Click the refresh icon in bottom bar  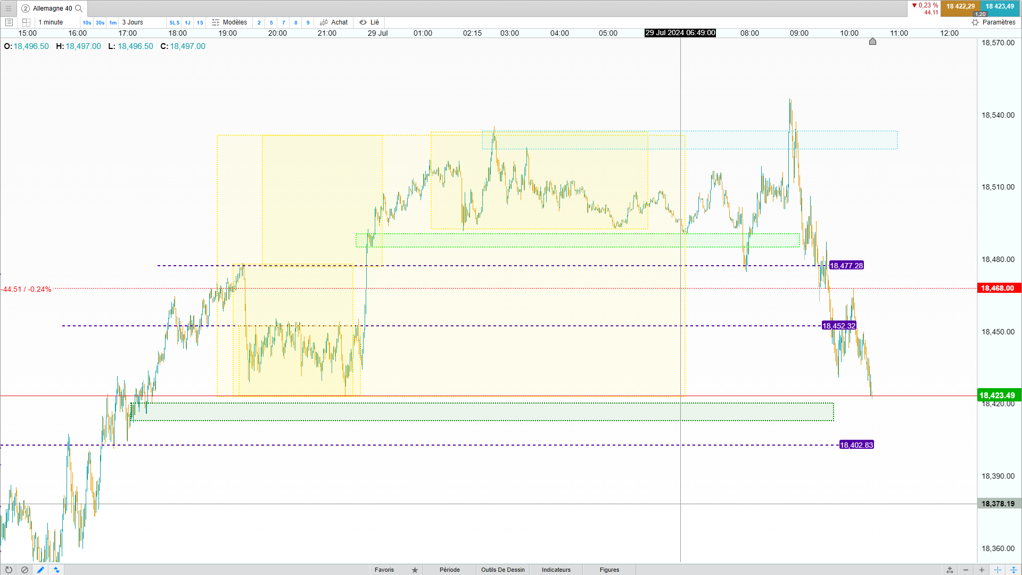(9, 570)
